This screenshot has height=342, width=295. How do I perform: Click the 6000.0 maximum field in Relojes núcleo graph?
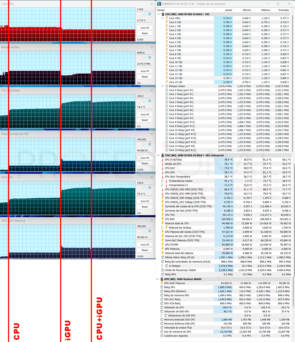(145, 53)
